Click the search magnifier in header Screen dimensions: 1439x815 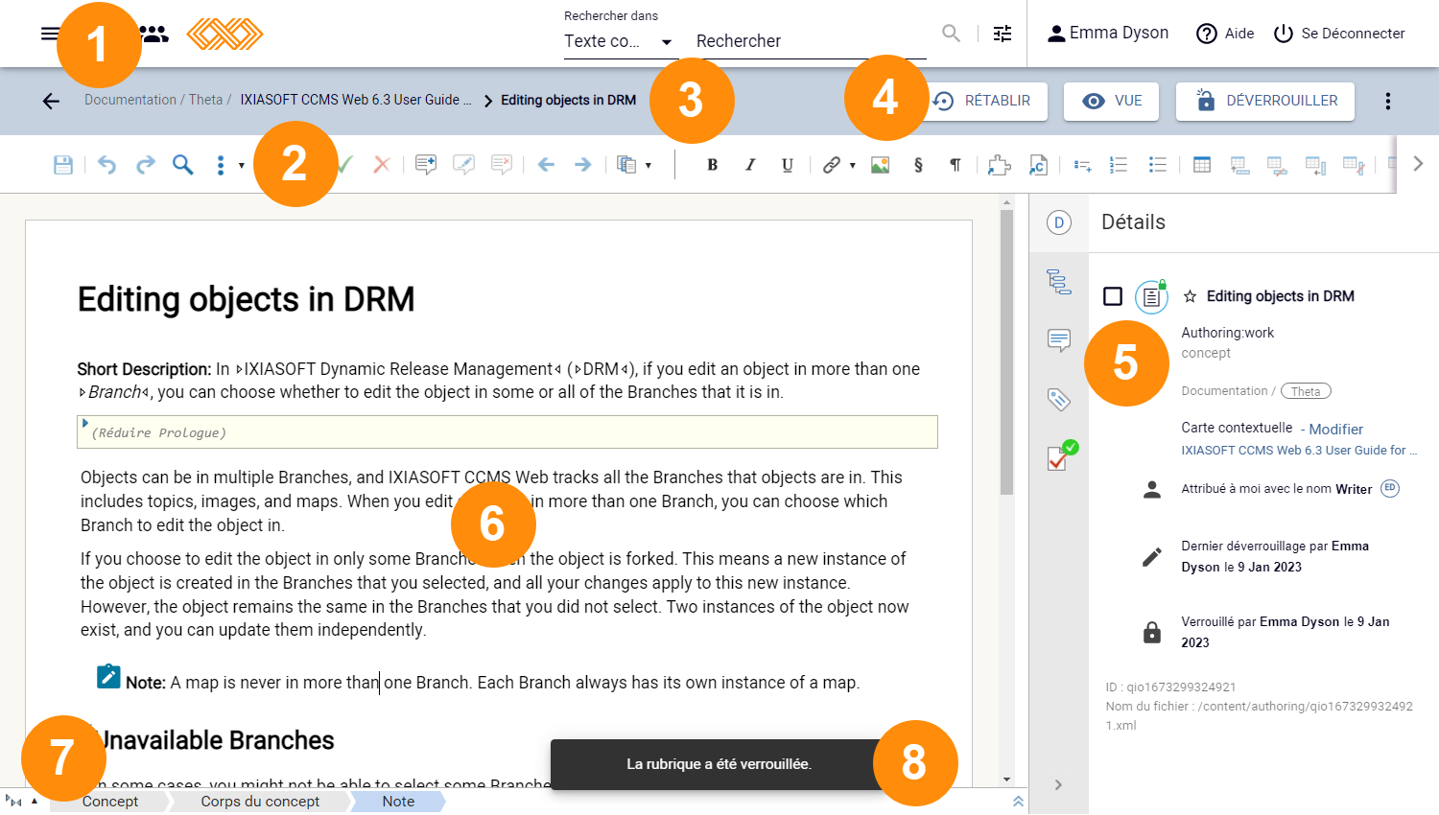(x=951, y=34)
